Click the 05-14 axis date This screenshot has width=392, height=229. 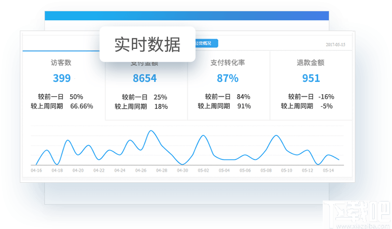(x=328, y=170)
